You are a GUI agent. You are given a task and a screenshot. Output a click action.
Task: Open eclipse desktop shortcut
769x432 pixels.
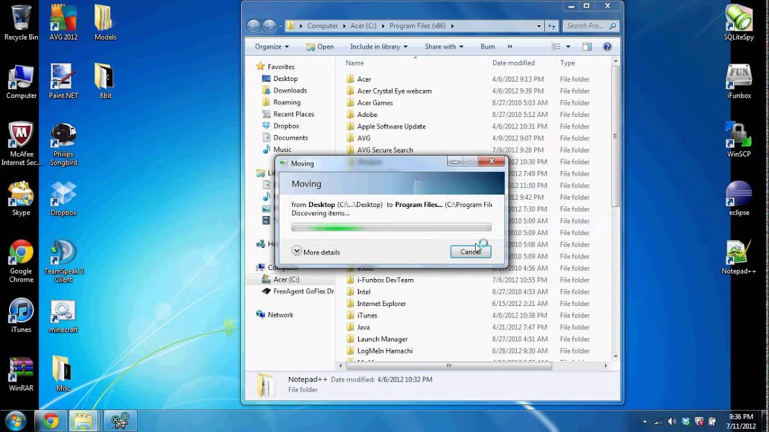739,199
